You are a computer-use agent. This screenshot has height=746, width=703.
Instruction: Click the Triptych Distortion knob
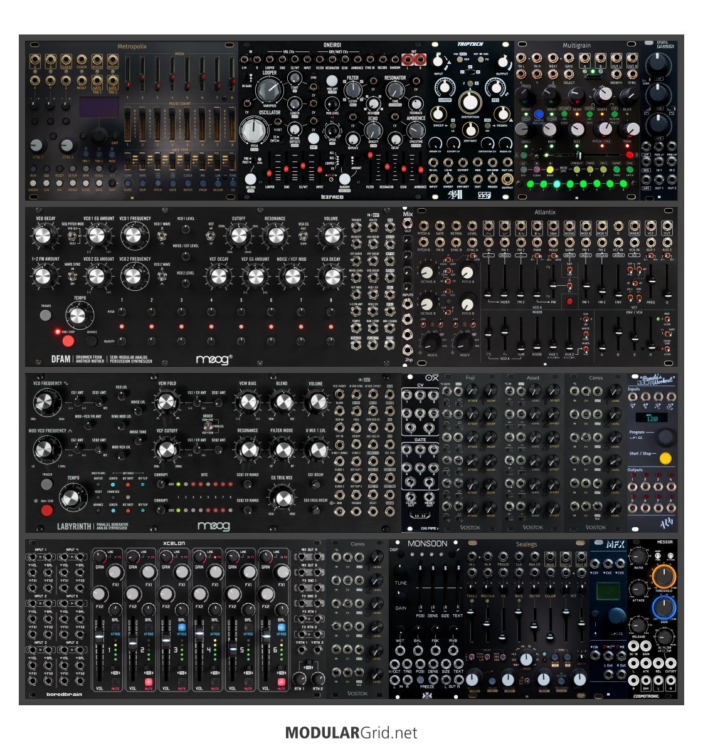[470, 102]
